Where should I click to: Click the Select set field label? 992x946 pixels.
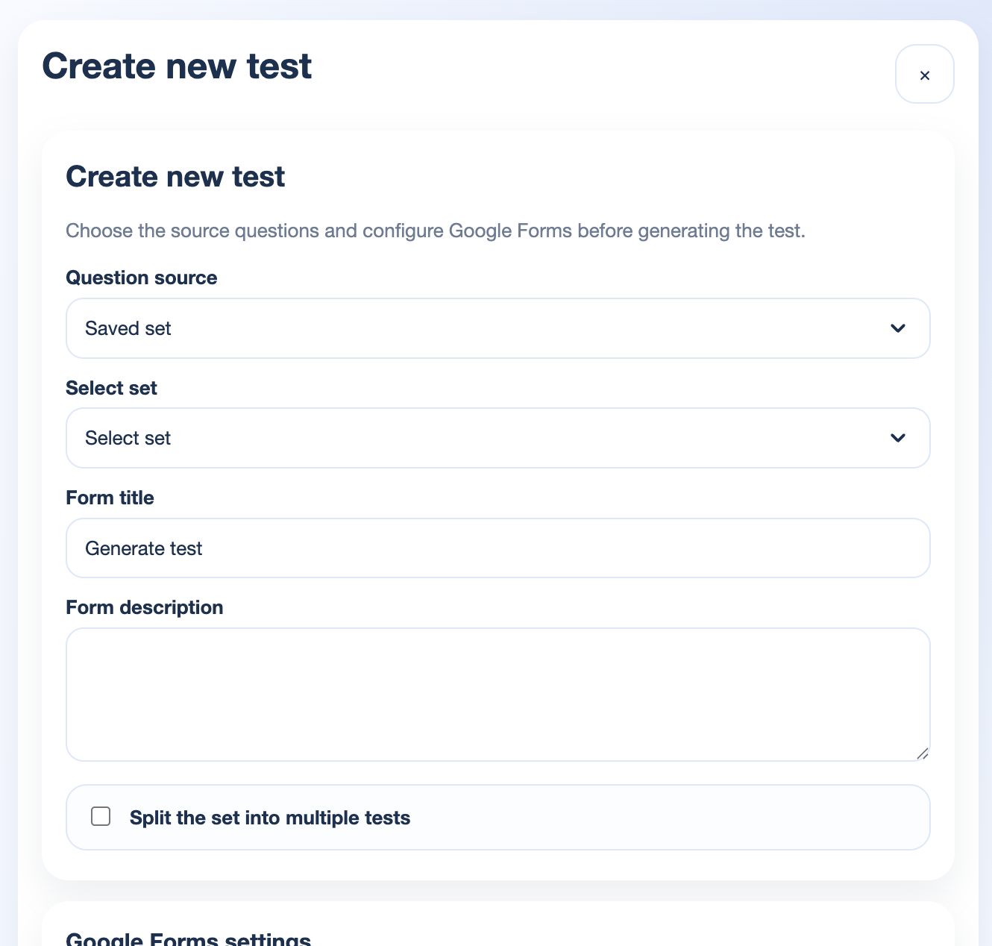(112, 388)
